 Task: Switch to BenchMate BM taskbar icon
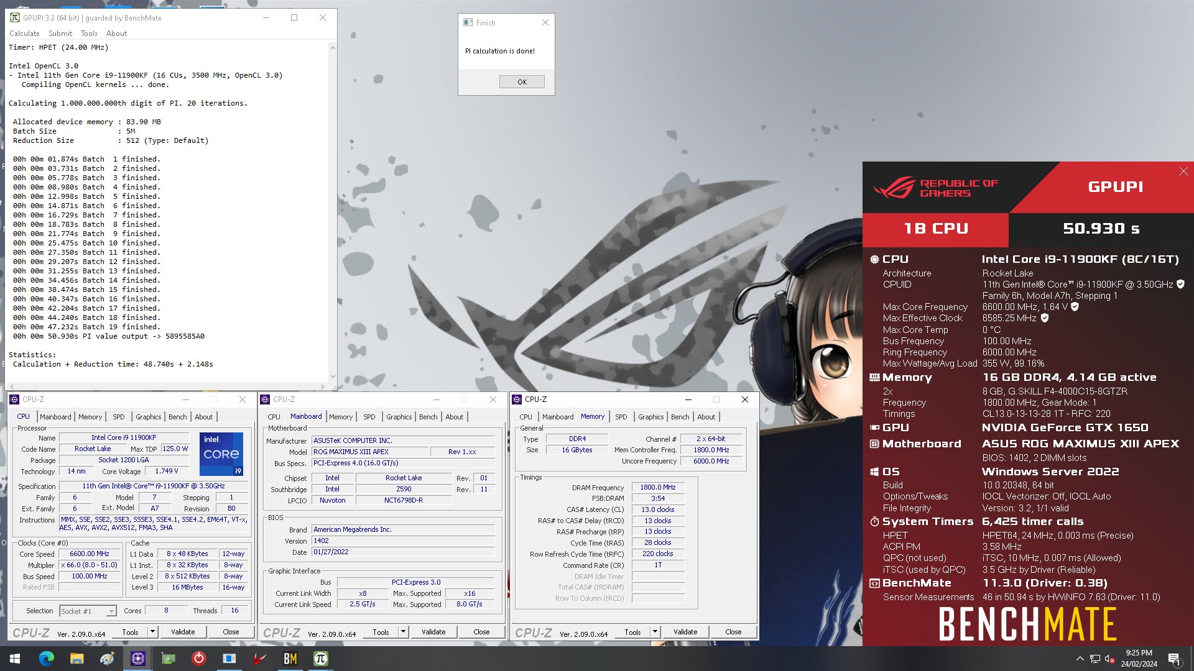coord(290,659)
